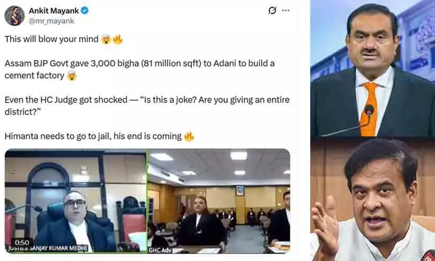Click the blue verified badge next to Ankit Mayank
This screenshot has width=435, height=261.
(85, 11)
